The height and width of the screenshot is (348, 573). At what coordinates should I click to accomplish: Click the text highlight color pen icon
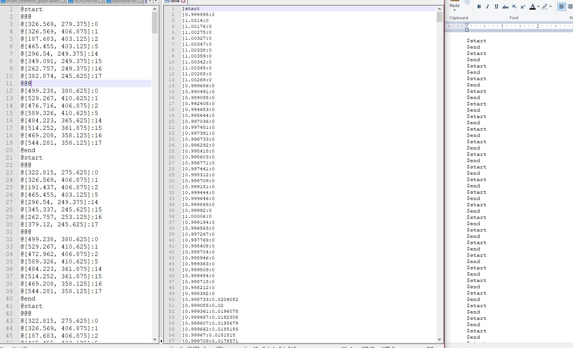(544, 7)
